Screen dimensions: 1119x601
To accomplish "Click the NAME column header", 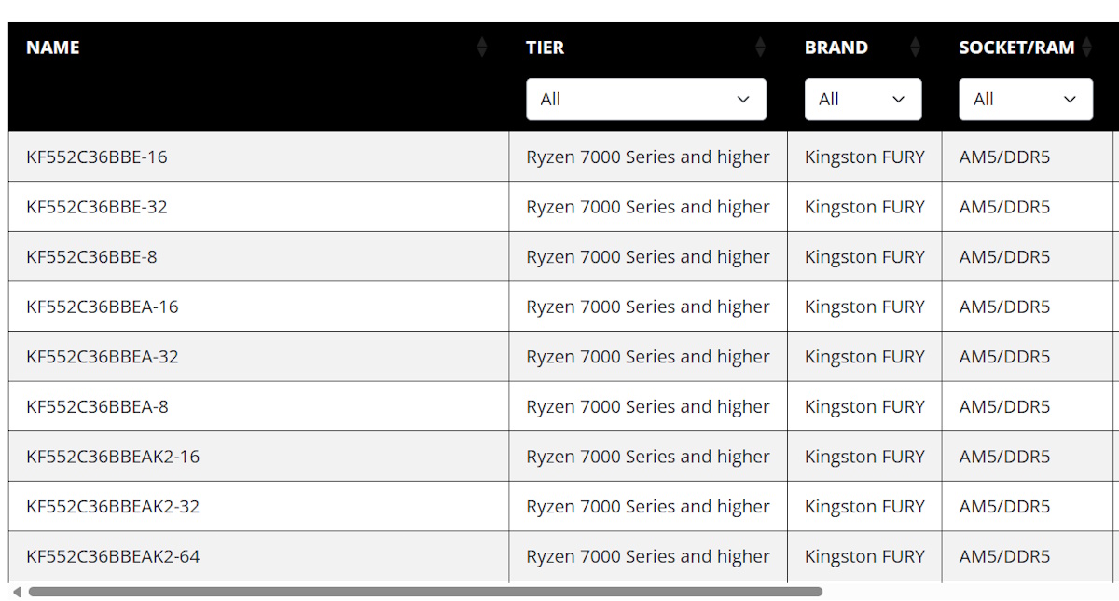I will tap(53, 48).
